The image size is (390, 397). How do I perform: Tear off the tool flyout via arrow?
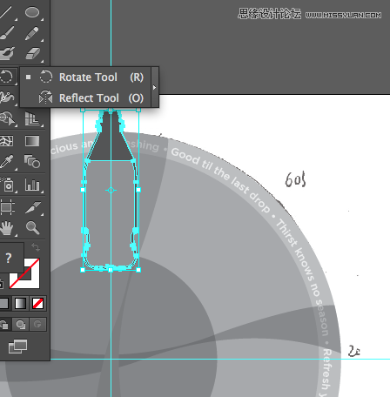pyautogui.click(x=155, y=87)
